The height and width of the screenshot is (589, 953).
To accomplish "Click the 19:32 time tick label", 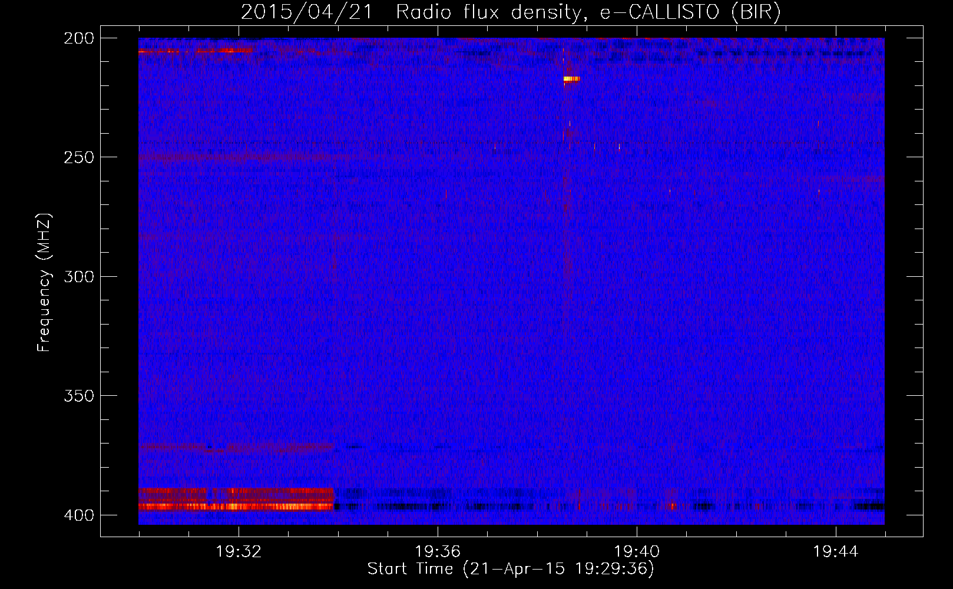I will point(239,552).
